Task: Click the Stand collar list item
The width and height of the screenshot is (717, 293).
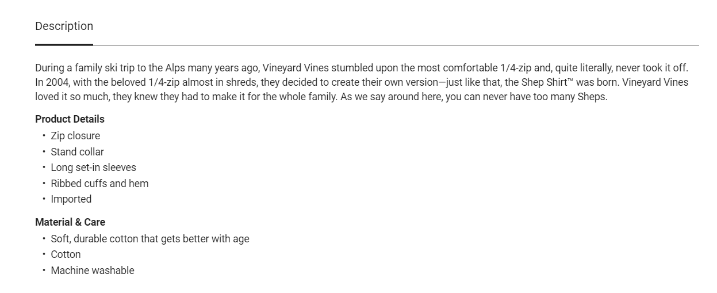Action: 77,152
